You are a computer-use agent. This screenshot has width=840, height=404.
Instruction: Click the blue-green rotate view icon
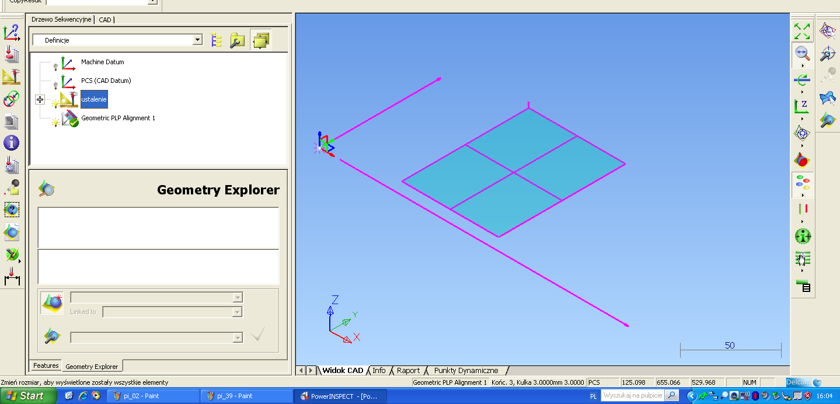(x=802, y=80)
